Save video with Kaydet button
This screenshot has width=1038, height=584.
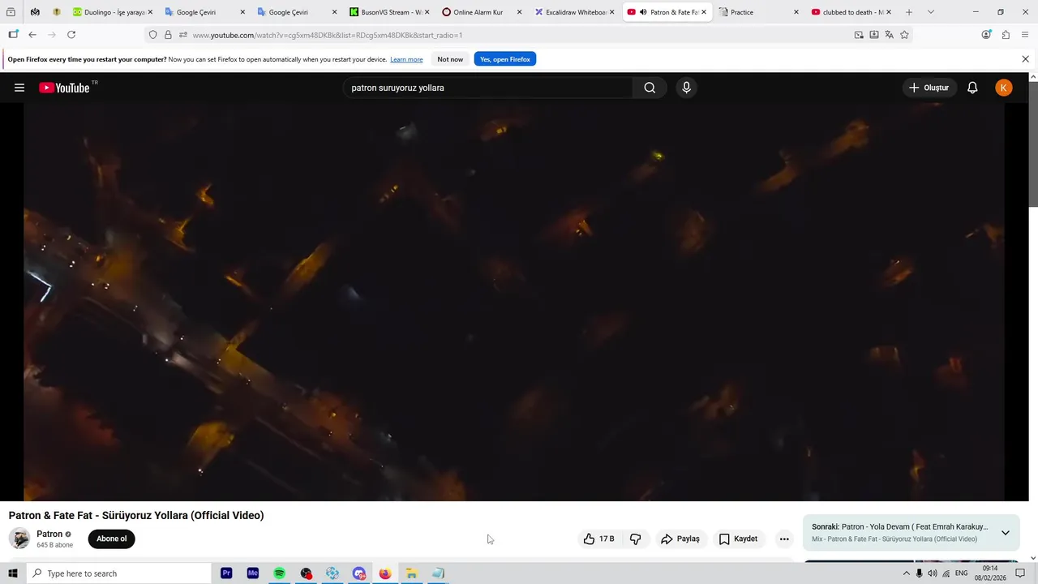[738, 539]
